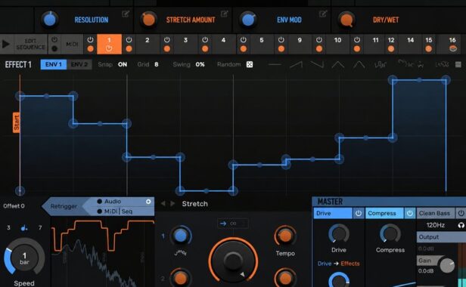
Task: Start sequence playback with the play arrow
Action: pyautogui.click(x=5, y=44)
